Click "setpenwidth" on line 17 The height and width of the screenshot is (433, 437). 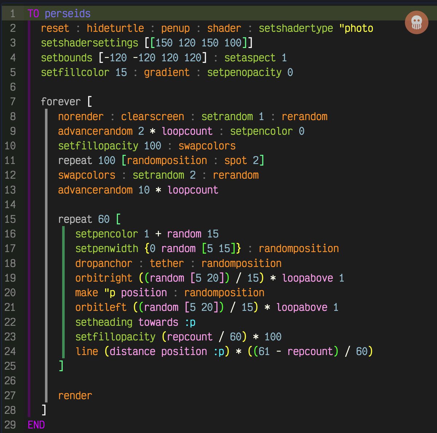[107, 249]
